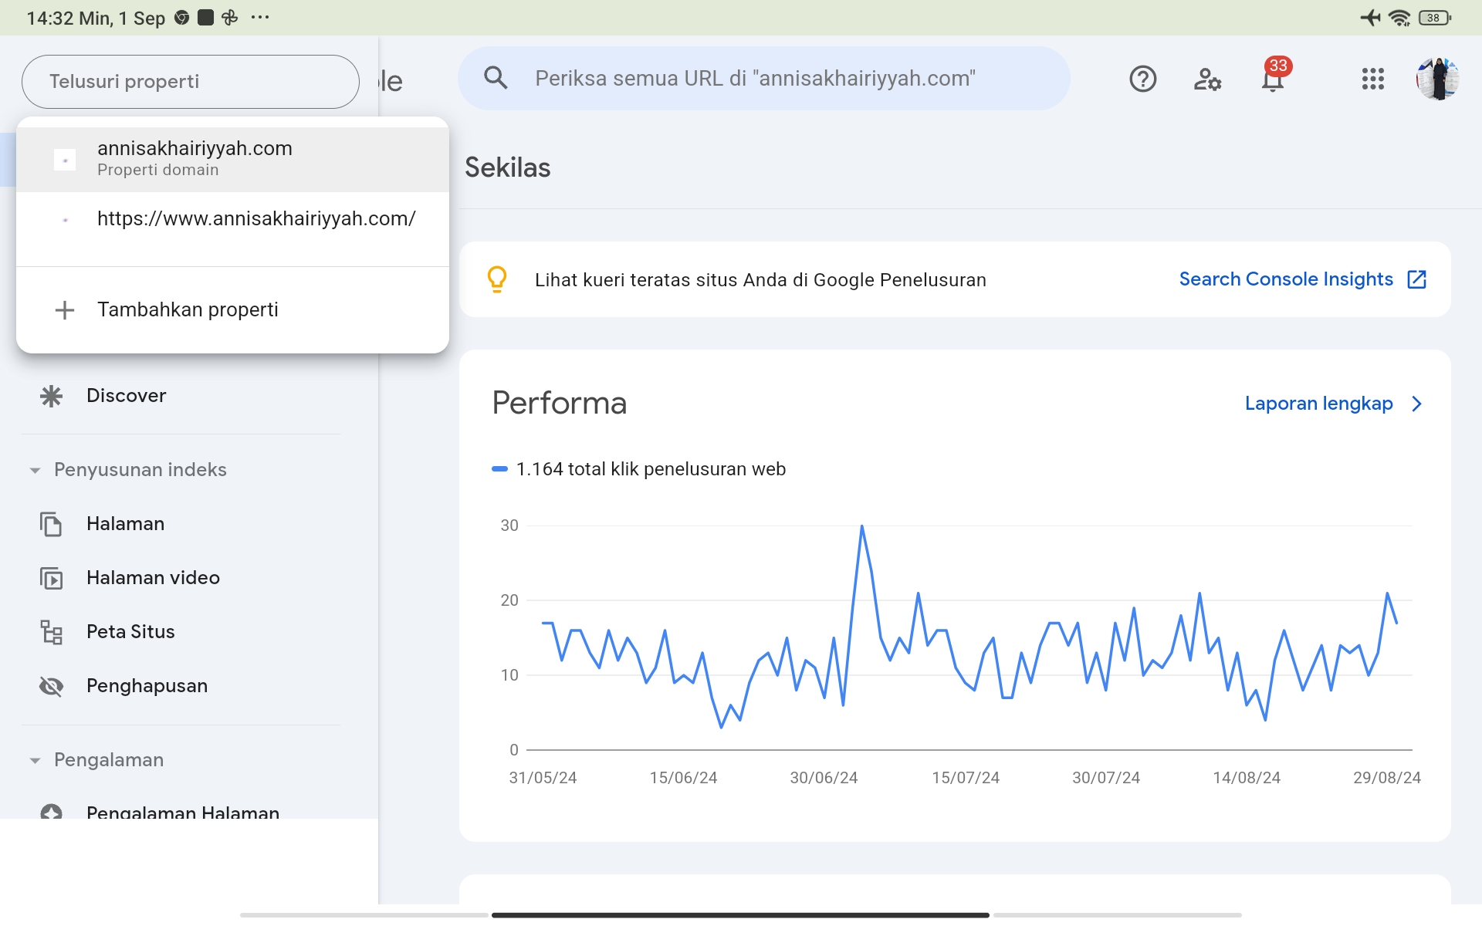This screenshot has width=1482, height=926.
Task: Click the chevron next to Laporan lengkap
Action: click(x=1416, y=404)
